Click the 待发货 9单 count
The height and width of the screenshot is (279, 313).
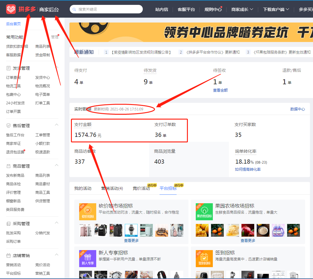point(148,82)
